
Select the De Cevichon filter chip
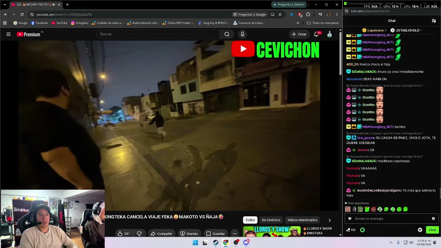[x=271, y=220]
